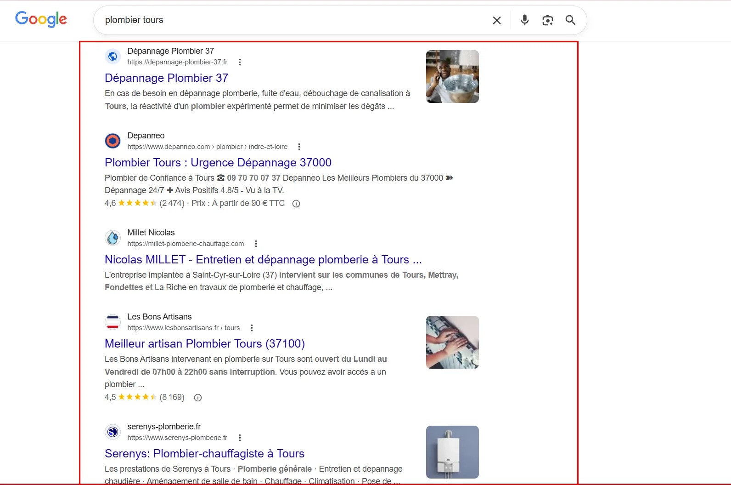The width and height of the screenshot is (731, 485).
Task: Click URL 'https://www.lesbonsartisans.fr › tours'
Action: (x=183, y=328)
